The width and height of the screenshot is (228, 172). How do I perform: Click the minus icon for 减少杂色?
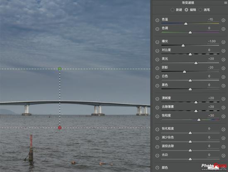click(157, 138)
